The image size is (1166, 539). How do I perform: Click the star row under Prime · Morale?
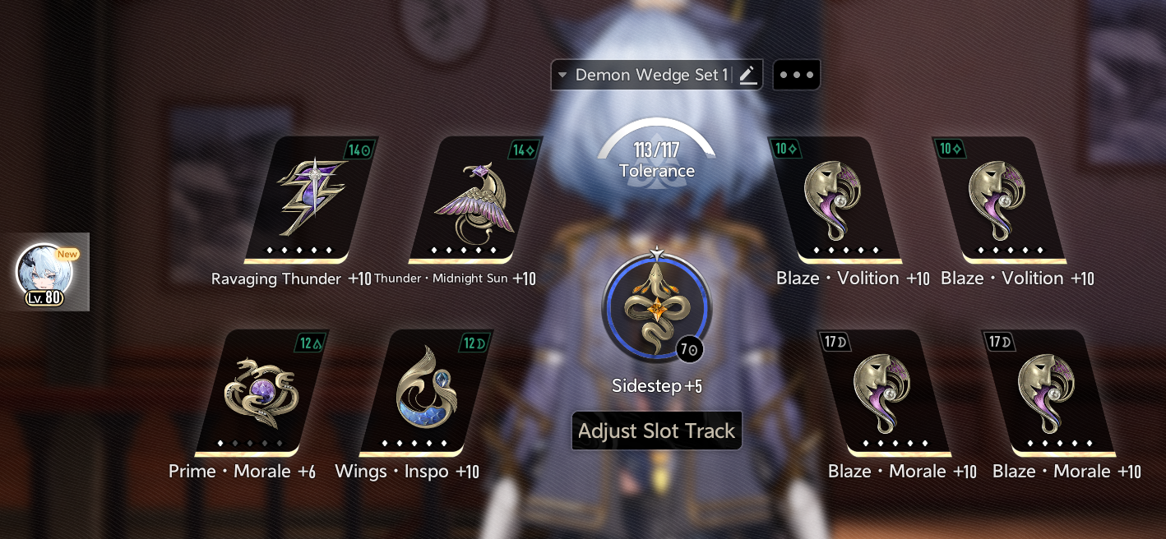tap(250, 444)
